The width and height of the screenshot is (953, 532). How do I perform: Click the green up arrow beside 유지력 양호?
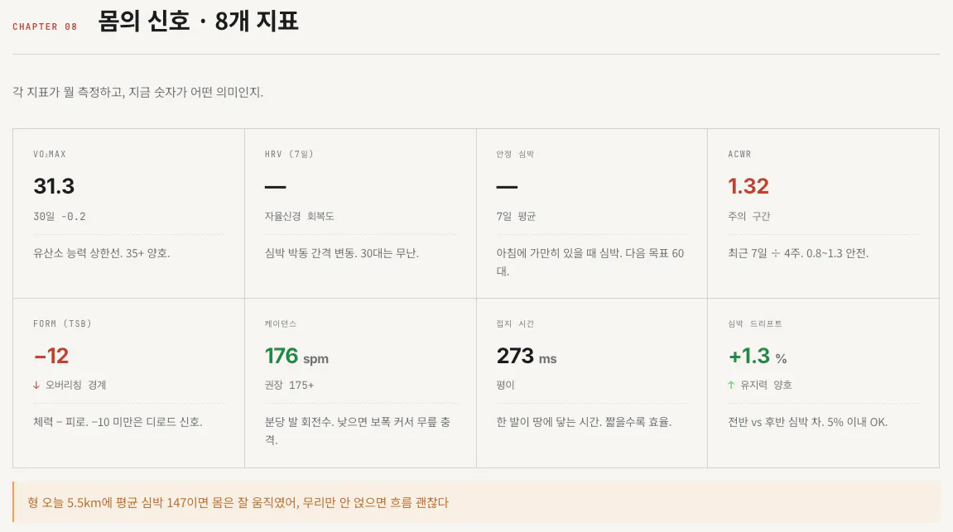click(x=731, y=385)
